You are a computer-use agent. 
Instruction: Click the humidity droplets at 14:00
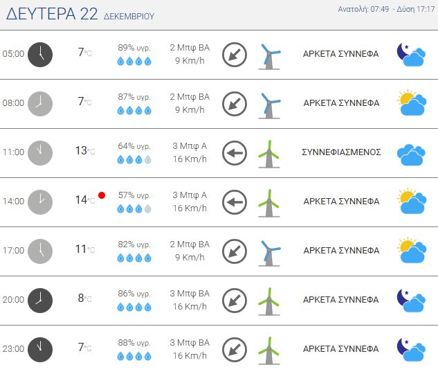pos(134,208)
